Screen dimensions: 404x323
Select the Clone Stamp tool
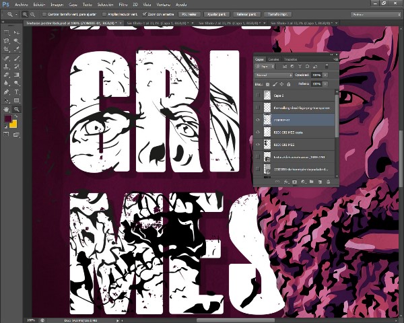pyautogui.click(x=7, y=67)
